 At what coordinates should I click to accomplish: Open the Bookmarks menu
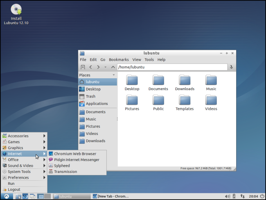click(119, 60)
